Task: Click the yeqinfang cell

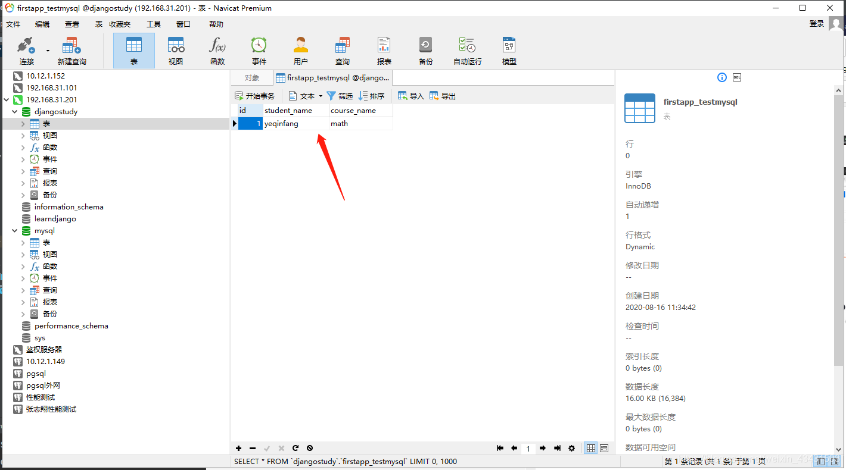Action: [x=296, y=124]
